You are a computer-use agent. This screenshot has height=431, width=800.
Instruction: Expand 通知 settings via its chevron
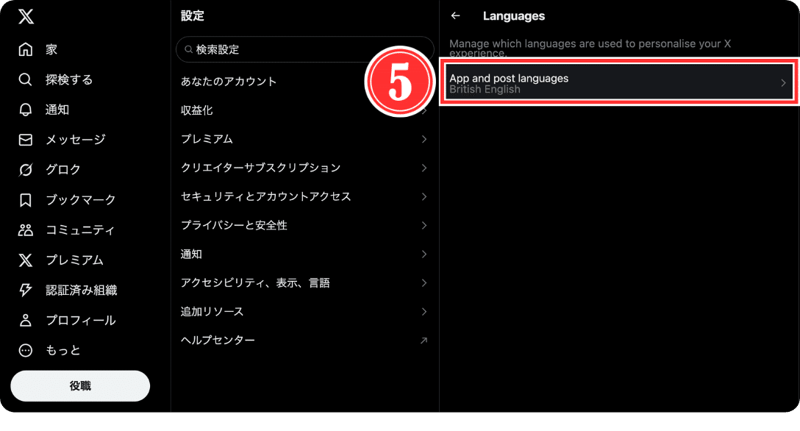point(424,254)
